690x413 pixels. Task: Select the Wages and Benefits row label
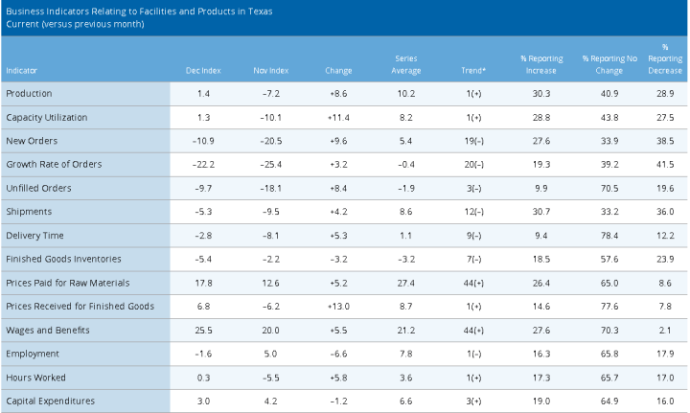coord(48,331)
